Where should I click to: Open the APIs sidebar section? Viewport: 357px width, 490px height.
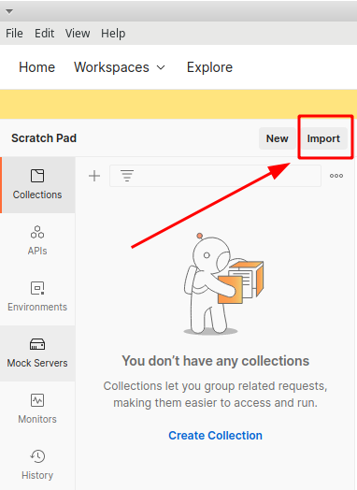[x=37, y=240]
